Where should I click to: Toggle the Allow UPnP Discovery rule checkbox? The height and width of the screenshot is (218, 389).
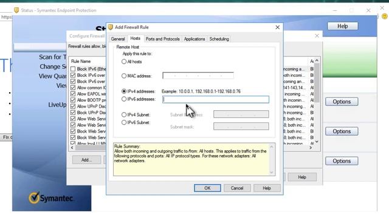point(73,107)
